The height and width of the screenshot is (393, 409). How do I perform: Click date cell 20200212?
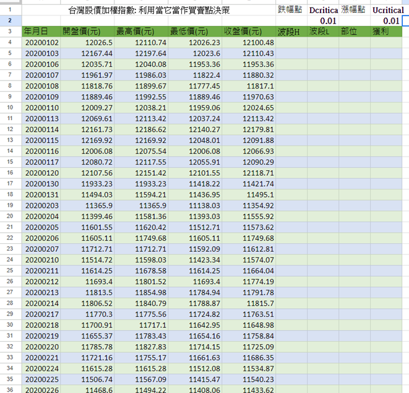pyautogui.click(x=41, y=282)
